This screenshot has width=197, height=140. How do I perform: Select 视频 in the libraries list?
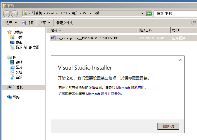(19, 62)
